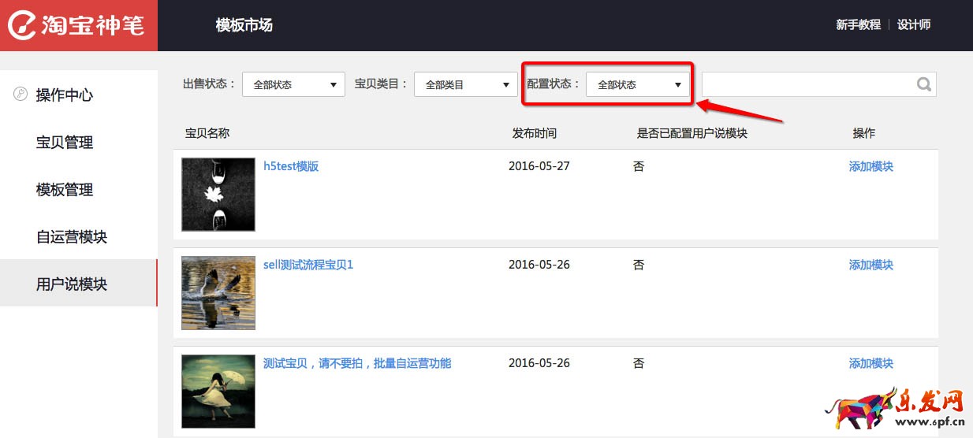The height and width of the screenshot is (438, 973).
Task: Open the sell测试流程宝贝1 item link
Action: 308,265
